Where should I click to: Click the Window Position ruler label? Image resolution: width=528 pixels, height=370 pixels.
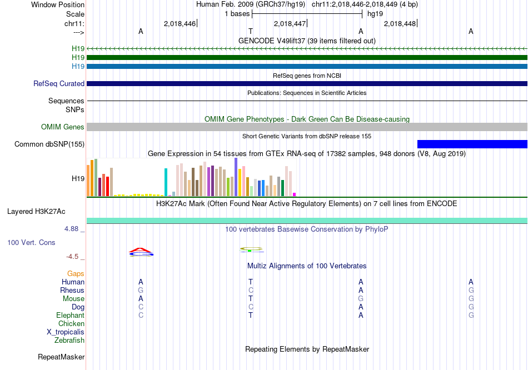pyautogui.click(x=58, y=4)
